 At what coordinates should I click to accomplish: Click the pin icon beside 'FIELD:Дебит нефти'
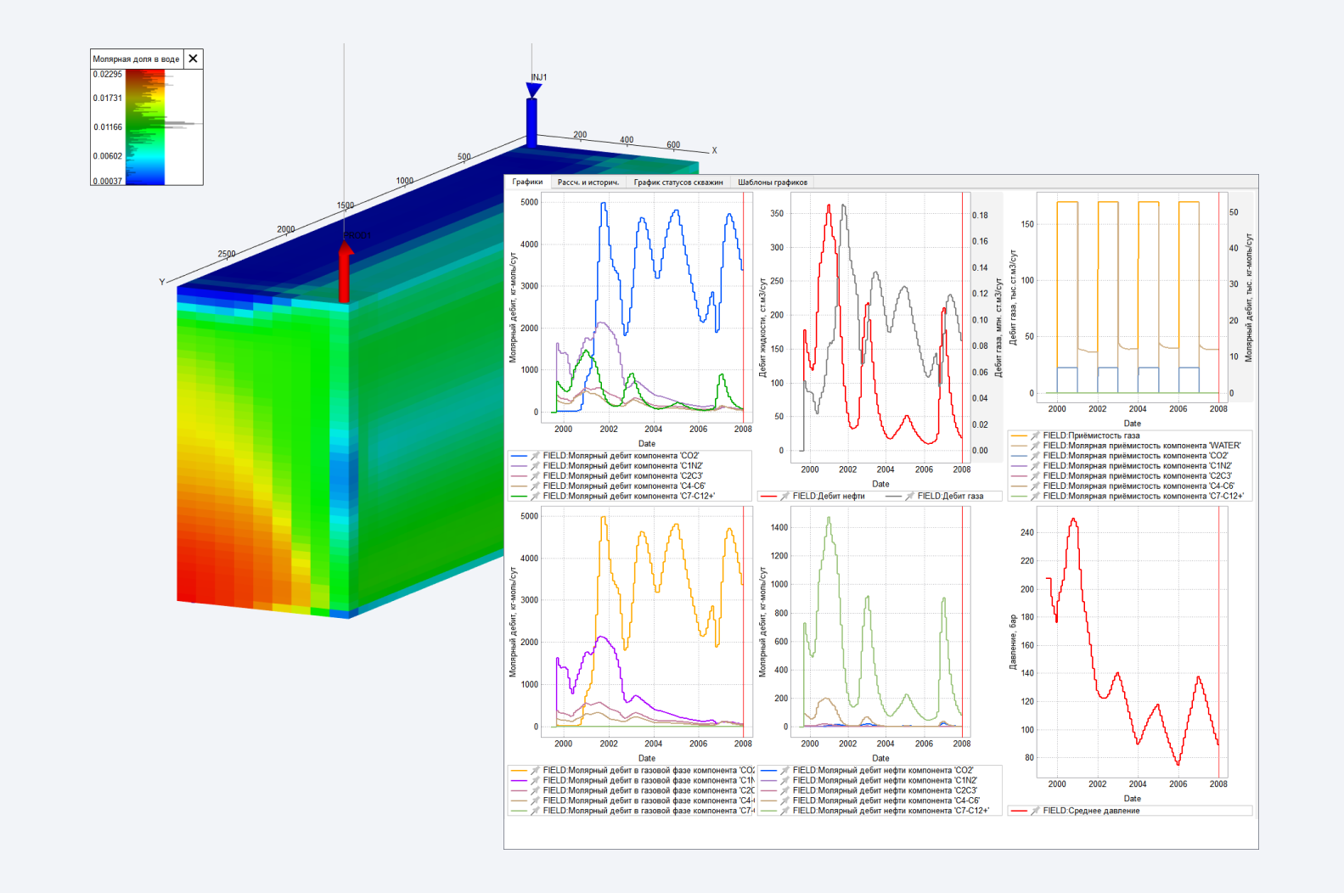785,497
